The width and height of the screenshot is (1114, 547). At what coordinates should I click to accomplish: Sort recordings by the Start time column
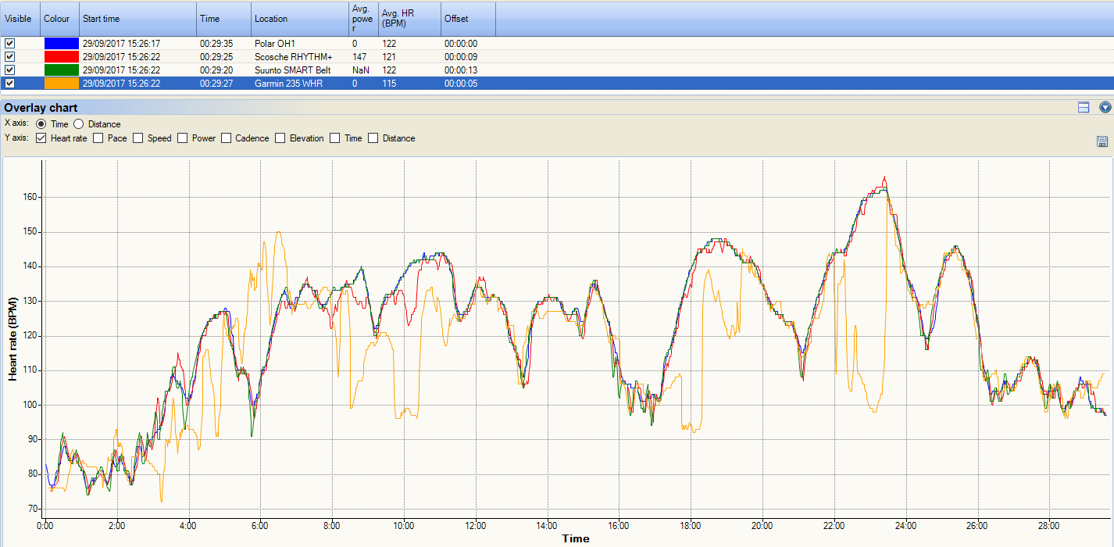pyautogui.click(x=137, y=19)
